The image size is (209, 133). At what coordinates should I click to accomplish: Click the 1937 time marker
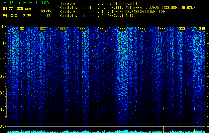pyautogui.click(x=142, y=29)
